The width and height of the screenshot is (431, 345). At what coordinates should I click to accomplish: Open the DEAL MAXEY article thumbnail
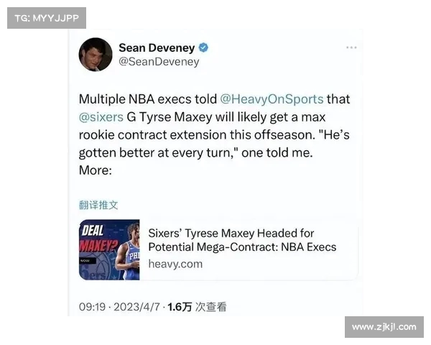pos(109,250)
